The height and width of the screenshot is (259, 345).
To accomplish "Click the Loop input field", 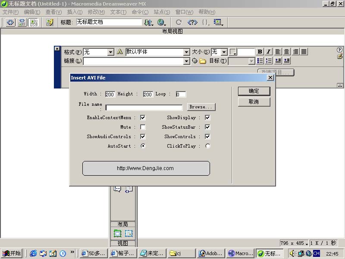I will [181, 94].
